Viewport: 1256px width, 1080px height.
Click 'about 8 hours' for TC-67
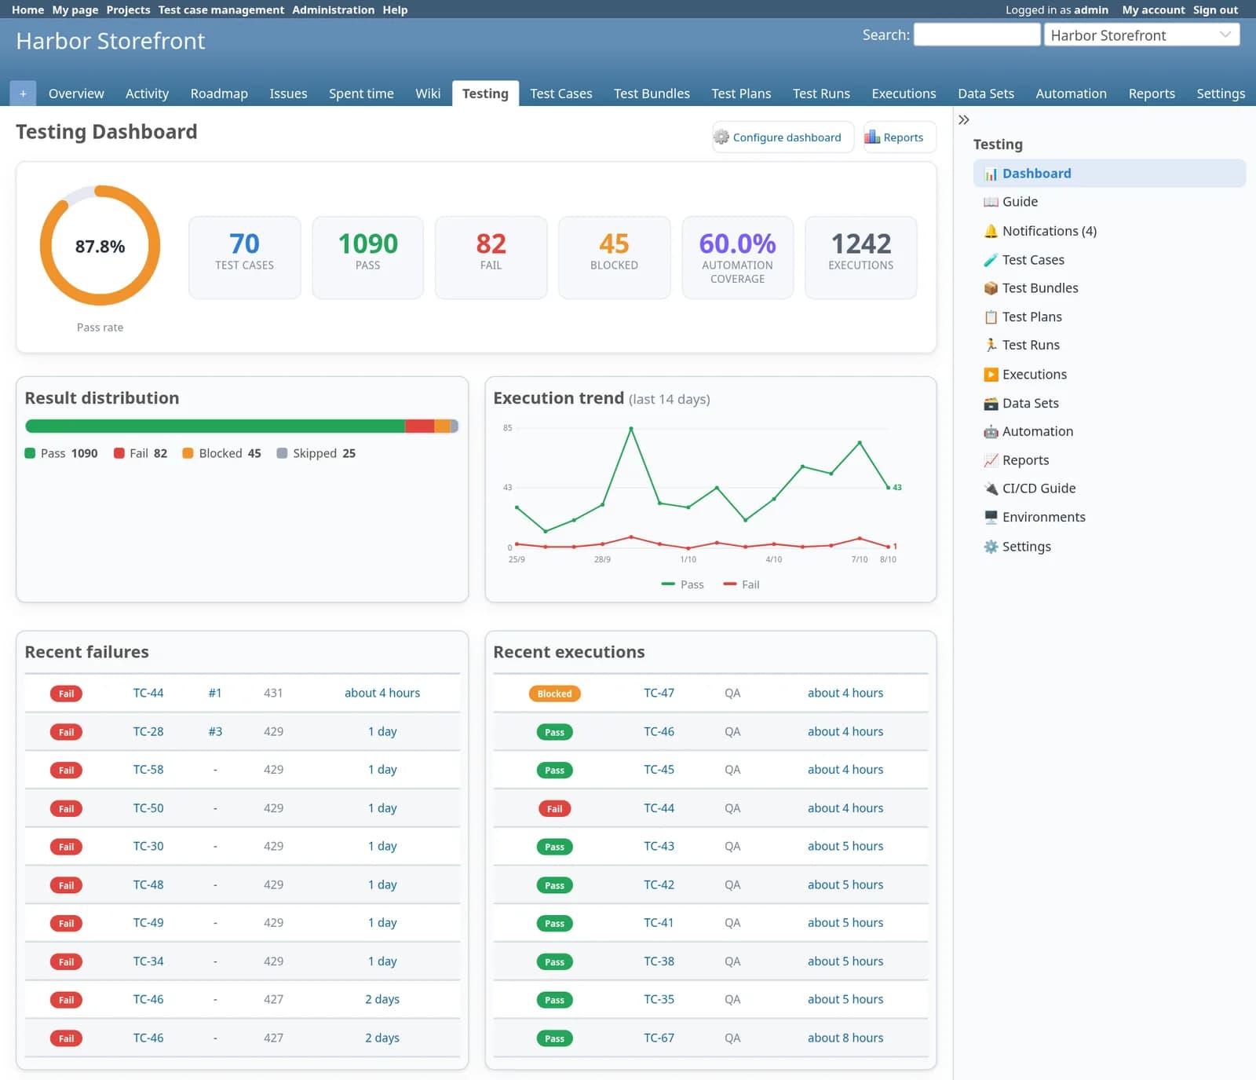(845, 1038)
